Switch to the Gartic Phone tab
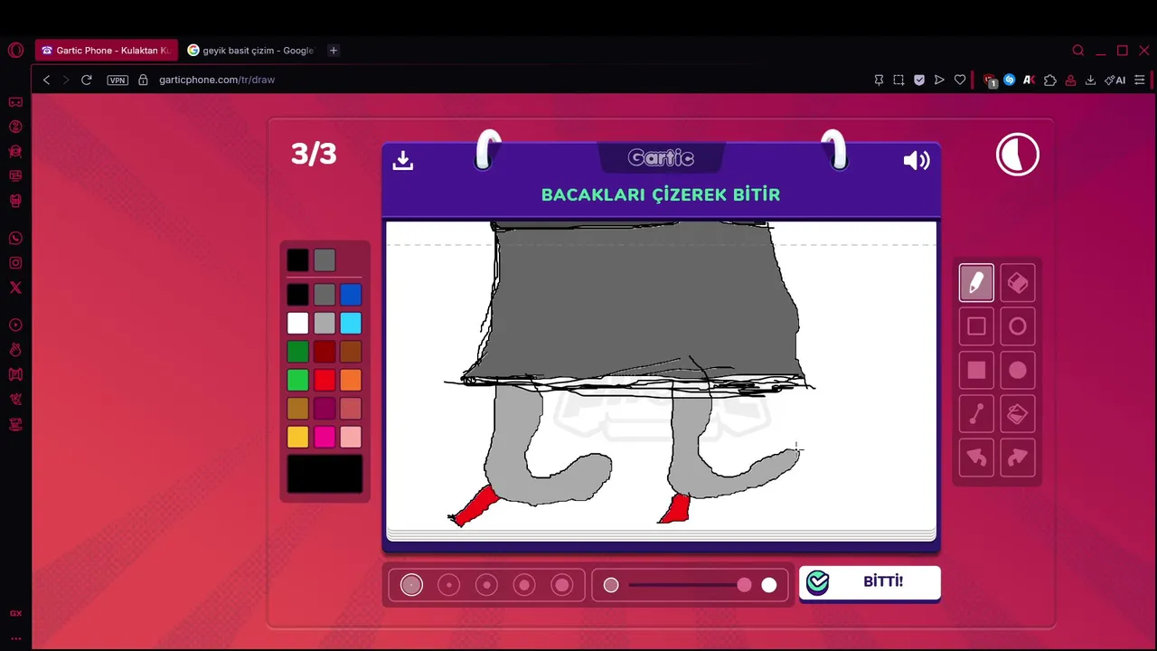 click(106, 51)
